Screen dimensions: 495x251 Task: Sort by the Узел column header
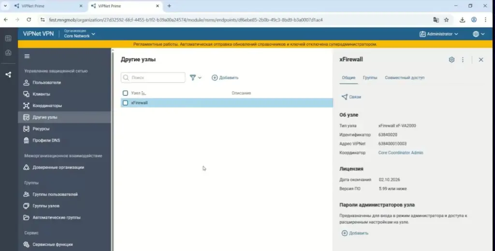[x=139, y=93]
